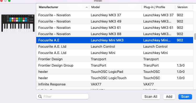
Task: Click the Focusrite A.E manufacturer cell
Action: 49,40
